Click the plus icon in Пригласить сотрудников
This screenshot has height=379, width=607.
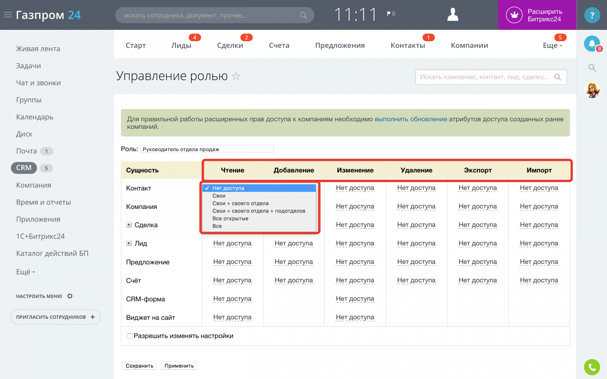(93, 317)
